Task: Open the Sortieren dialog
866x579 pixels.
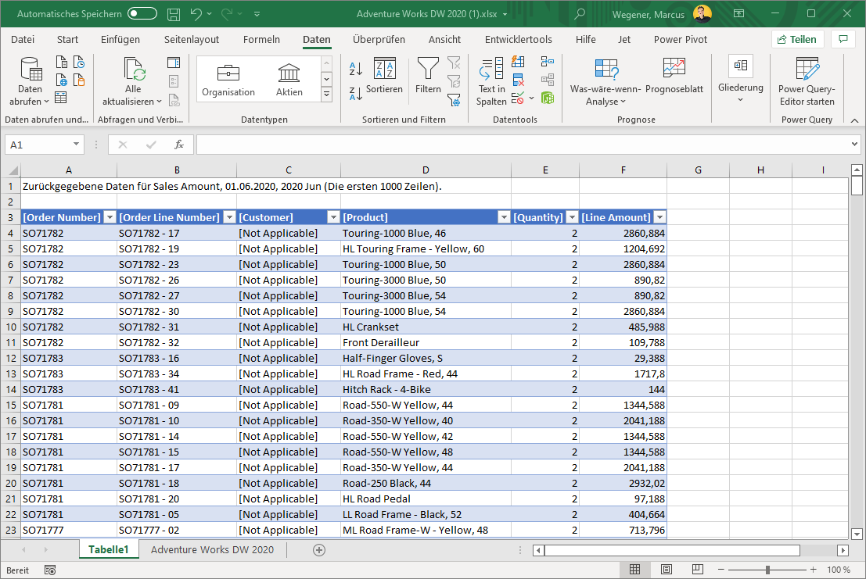Action: 384,75
